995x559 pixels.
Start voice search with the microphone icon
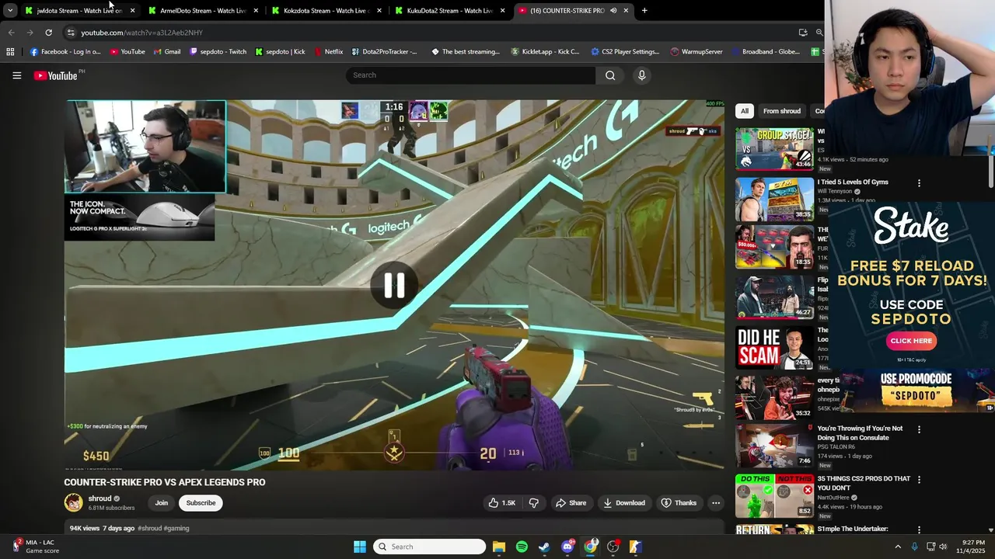pyautogui.click(x=641, y=75)
